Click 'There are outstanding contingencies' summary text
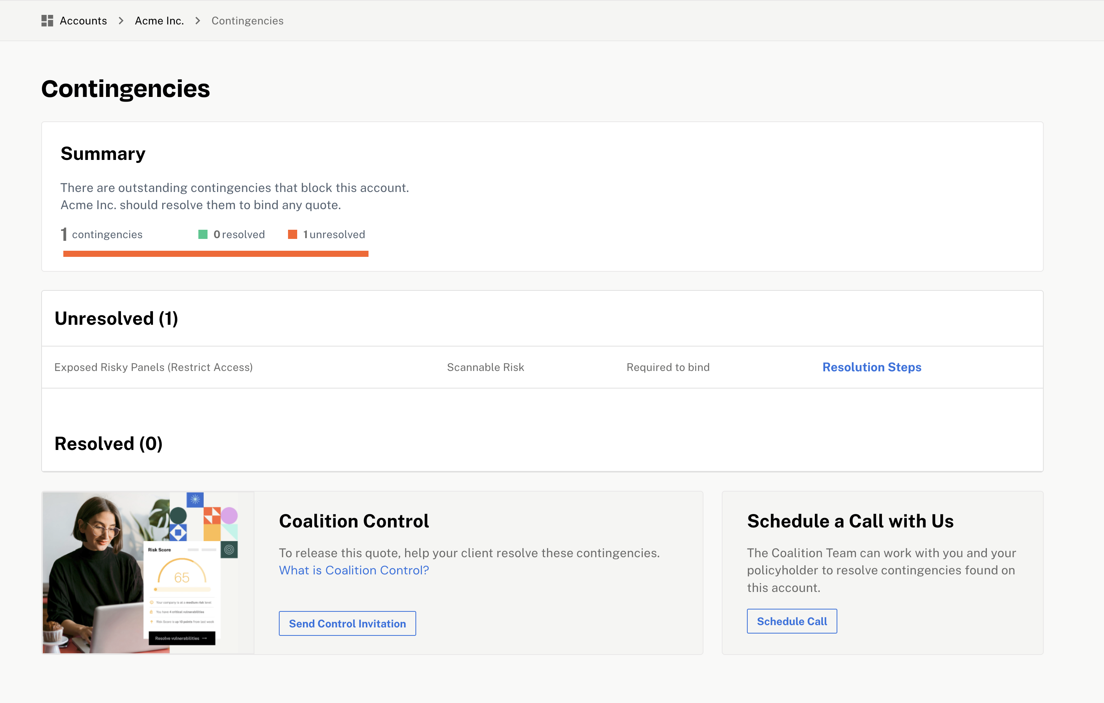Viewport: 1104px width, 703px height. [235, 196]
